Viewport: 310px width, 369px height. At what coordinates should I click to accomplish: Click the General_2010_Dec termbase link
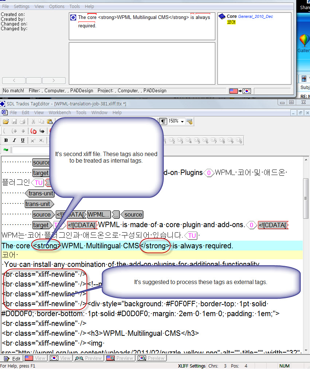click(x=255, y=16)
